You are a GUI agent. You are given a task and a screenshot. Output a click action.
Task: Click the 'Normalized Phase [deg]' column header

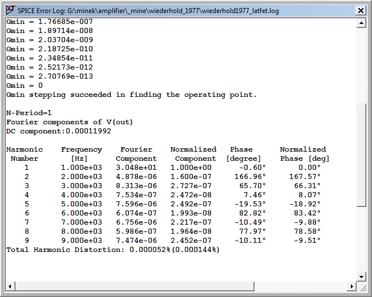pyautogui.click(x=305, y=154)
